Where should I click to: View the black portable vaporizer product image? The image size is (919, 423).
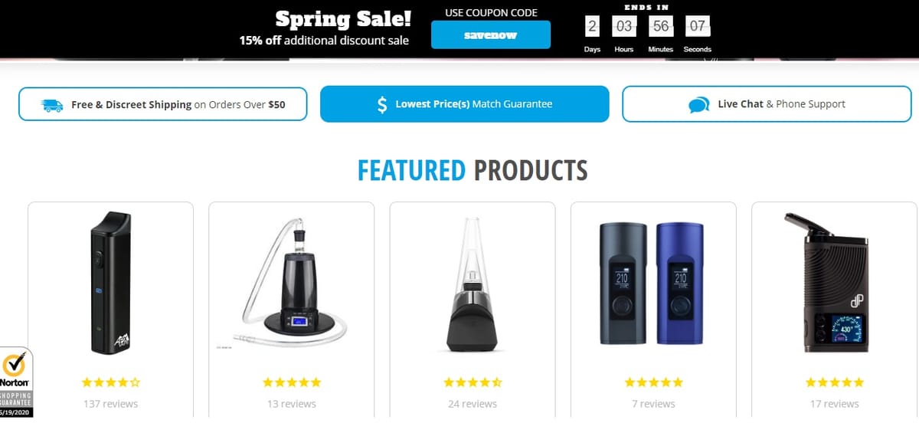[x=111, y=283]
